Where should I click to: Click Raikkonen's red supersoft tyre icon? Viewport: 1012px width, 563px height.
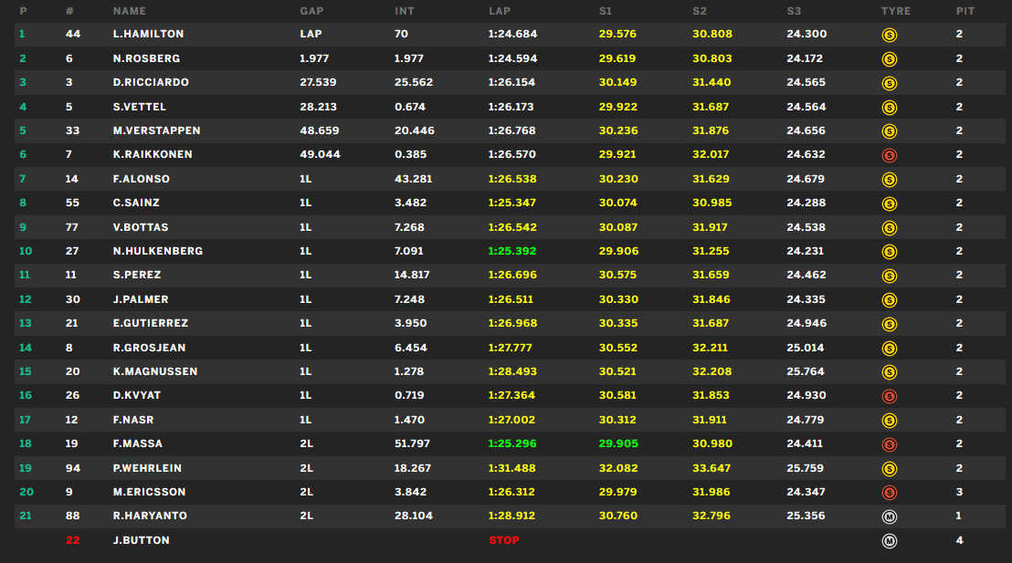[889, 155]
